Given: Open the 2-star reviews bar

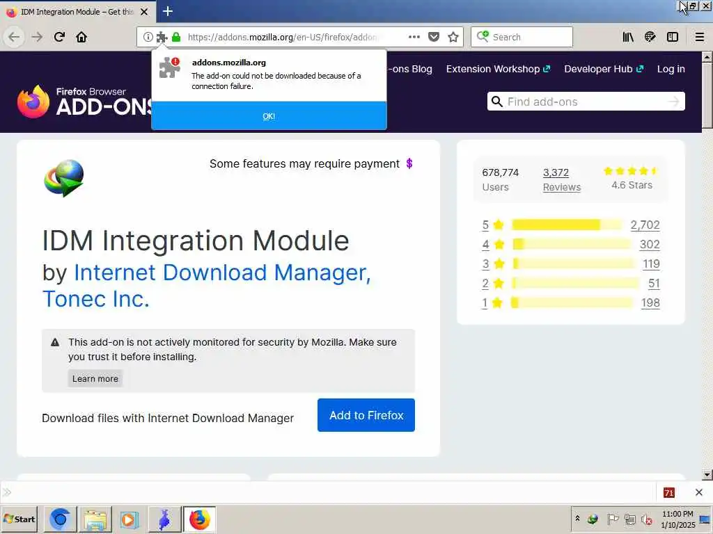Looking at the screenshot, I should 575,284.
